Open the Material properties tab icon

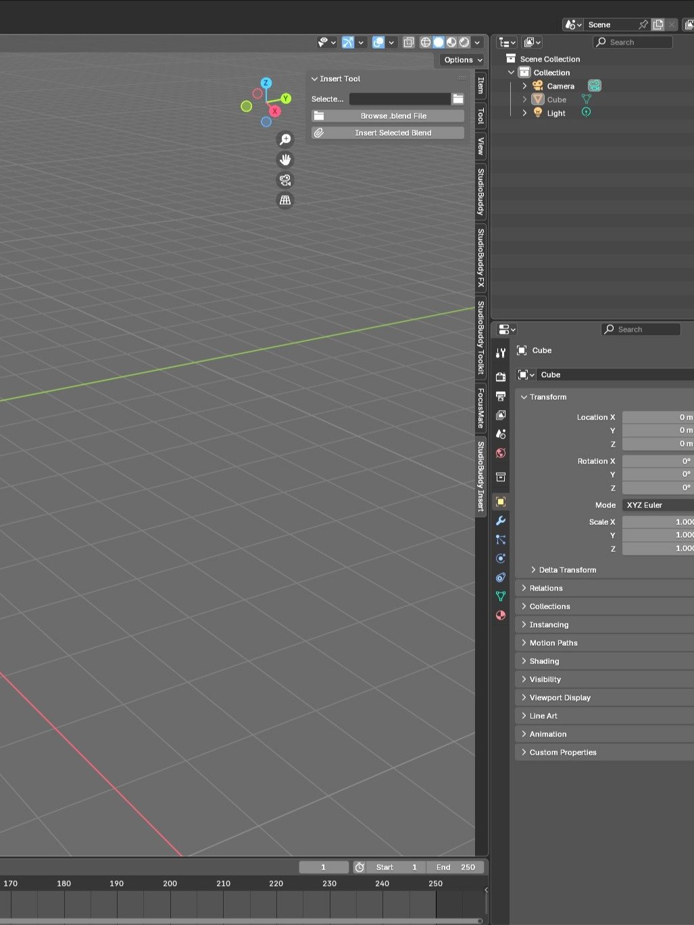pyautogui.click(x=501, y=615)
